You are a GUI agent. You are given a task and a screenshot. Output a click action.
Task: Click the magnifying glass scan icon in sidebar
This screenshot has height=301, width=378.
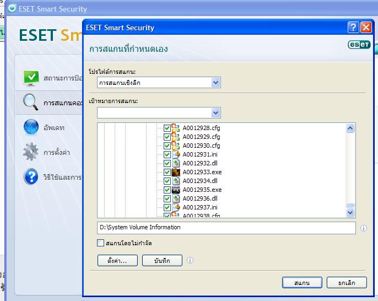(x=31, y=103)
